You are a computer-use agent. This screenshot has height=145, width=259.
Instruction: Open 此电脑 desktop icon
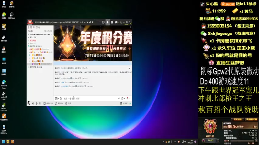4,61
